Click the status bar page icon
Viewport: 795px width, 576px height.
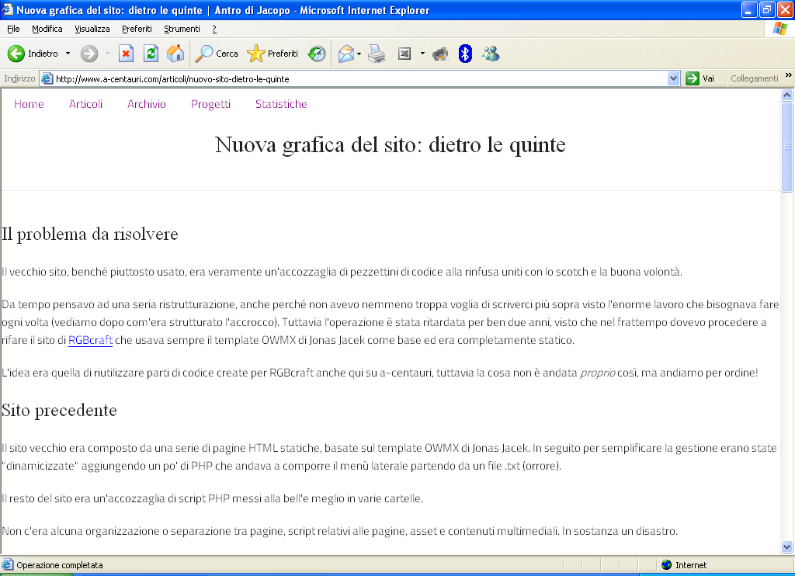8,565
